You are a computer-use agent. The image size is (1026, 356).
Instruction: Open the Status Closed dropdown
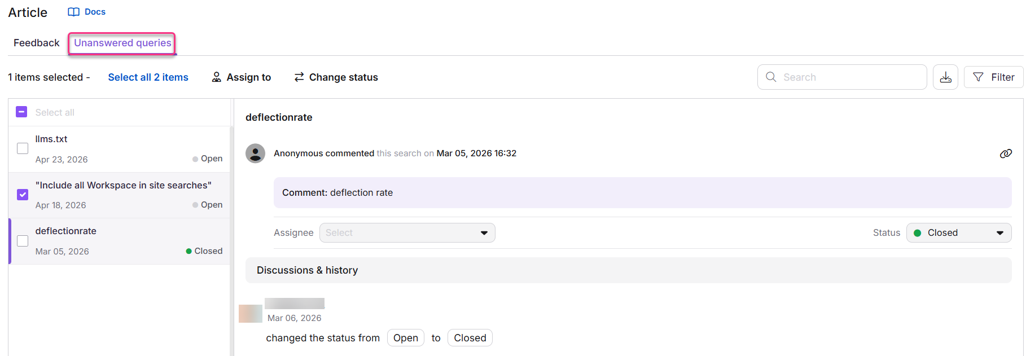tap(959, 233)
